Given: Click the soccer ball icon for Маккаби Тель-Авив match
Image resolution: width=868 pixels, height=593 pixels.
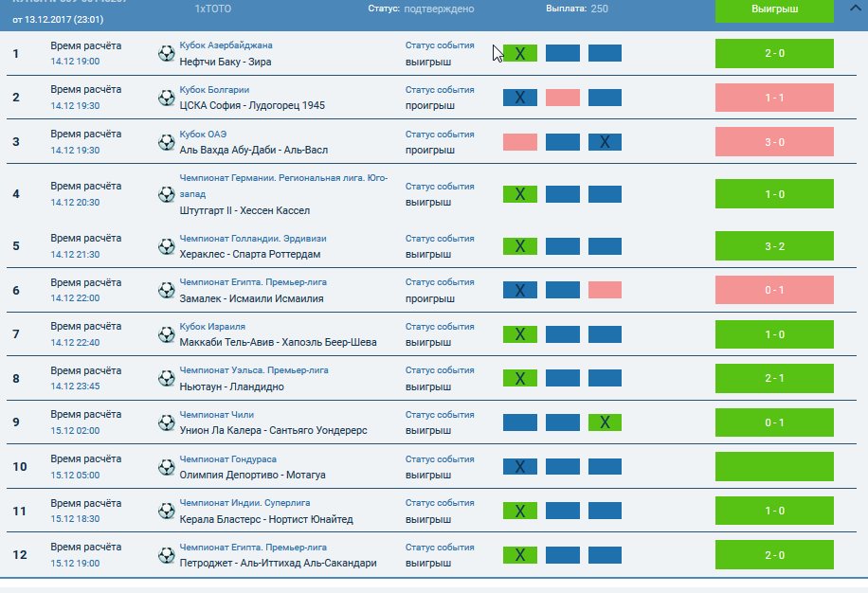Looking at the screenshot, I should [x=166, y=334].
